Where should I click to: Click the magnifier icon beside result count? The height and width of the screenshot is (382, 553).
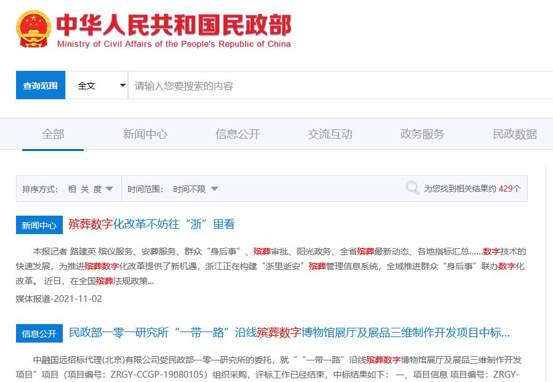(x=412, y=188)
